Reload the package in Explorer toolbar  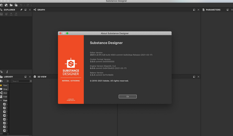[x=6, y=14]
